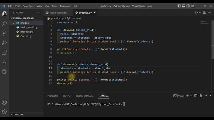Click line 17 davomat(2) call
The width and height of the screenshot is (214, 120).
65,83
